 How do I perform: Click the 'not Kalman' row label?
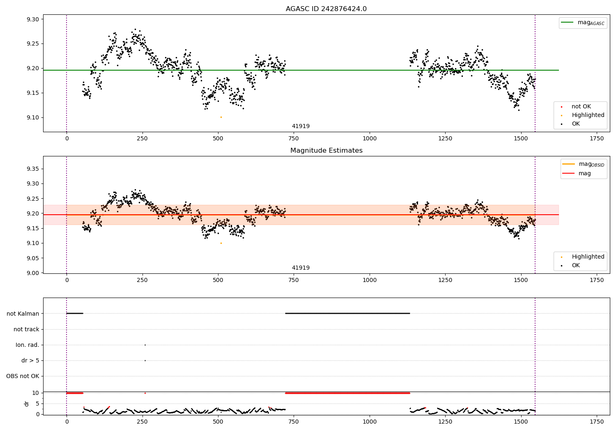pos(23,314)
